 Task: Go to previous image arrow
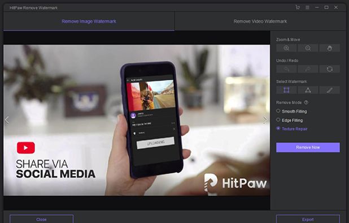pyautogui.click(x=7, y=120)
